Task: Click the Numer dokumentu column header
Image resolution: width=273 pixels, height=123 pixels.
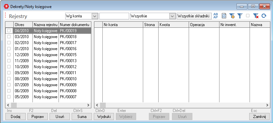Action: tap(75, 25)
